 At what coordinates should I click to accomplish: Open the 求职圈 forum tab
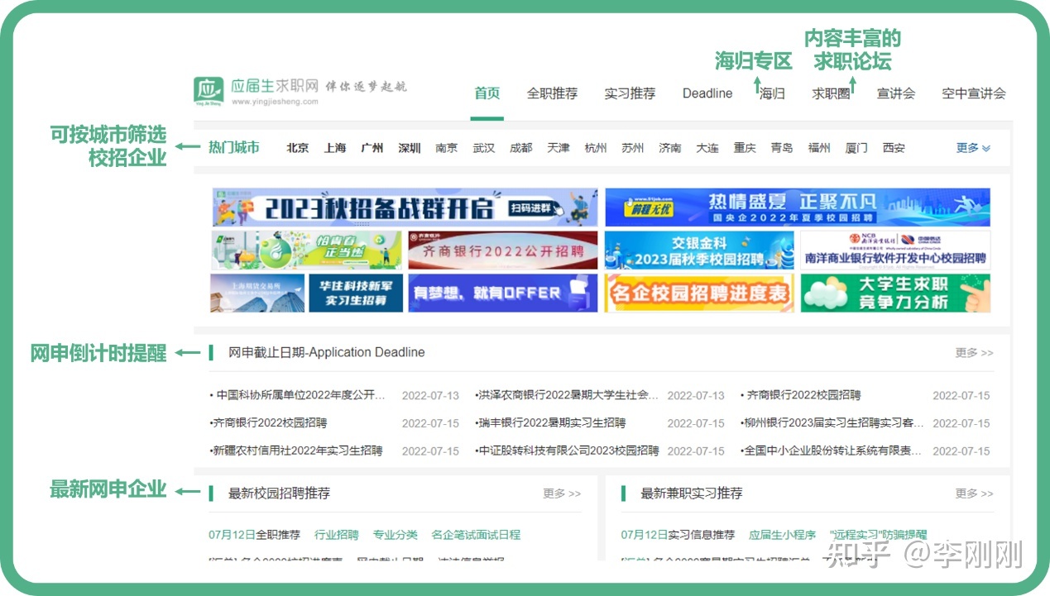(831, 93)
